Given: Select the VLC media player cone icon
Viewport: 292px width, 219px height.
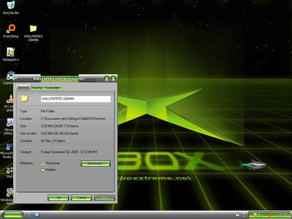Looking at the screenshot, I should [11, 99].
